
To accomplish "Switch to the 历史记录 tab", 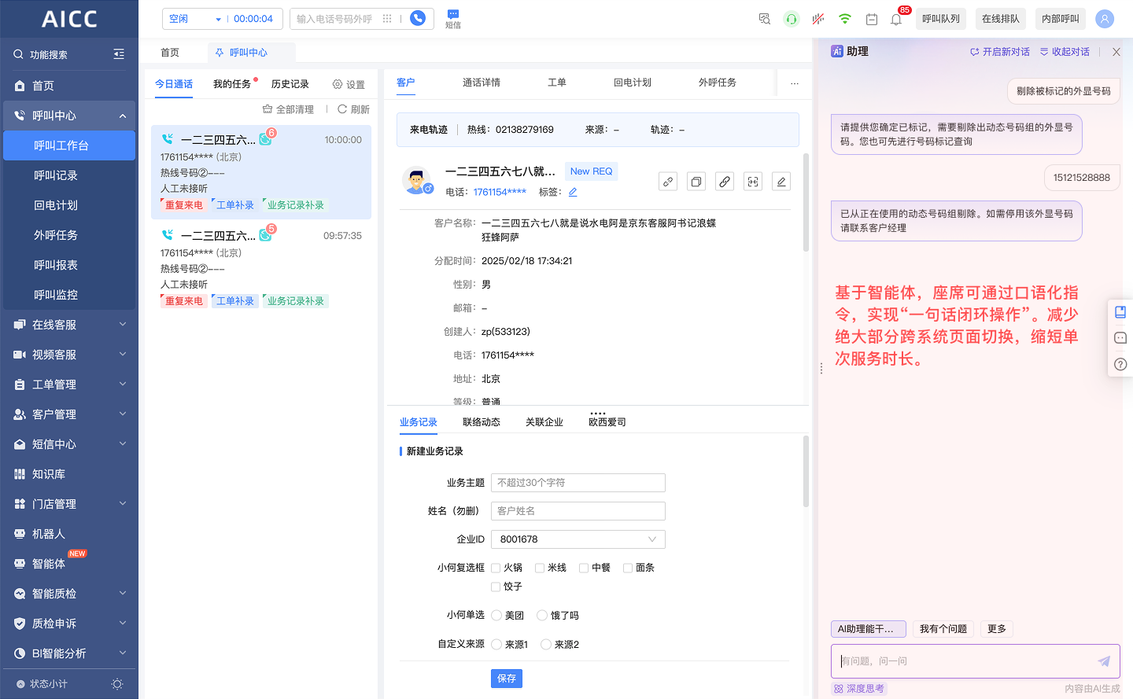I will [x=290, y=84].
